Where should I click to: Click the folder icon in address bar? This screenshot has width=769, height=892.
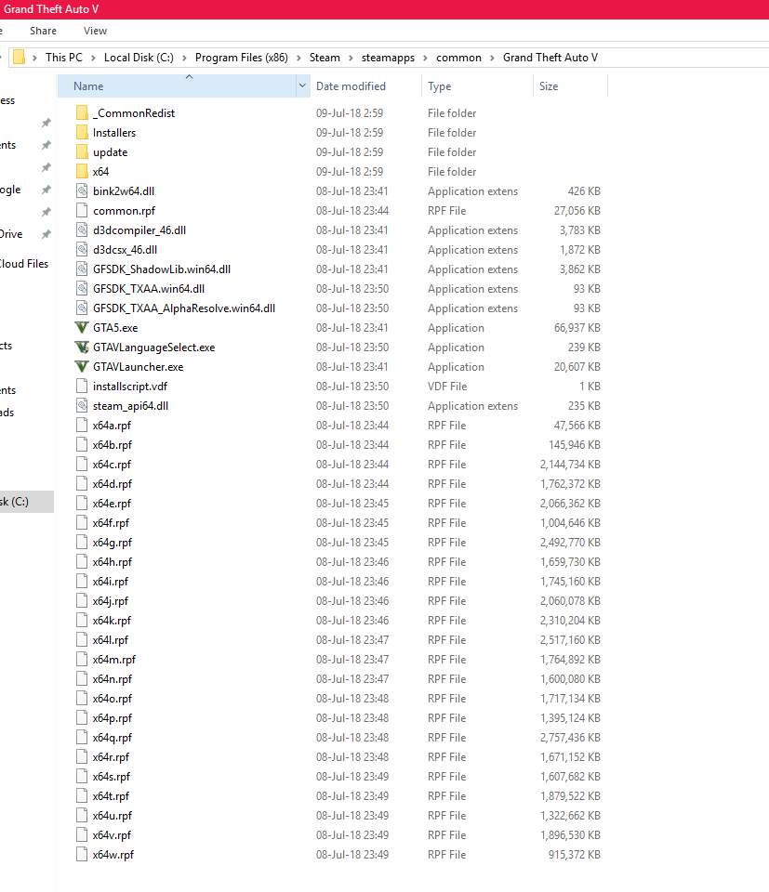click(19, 58)
